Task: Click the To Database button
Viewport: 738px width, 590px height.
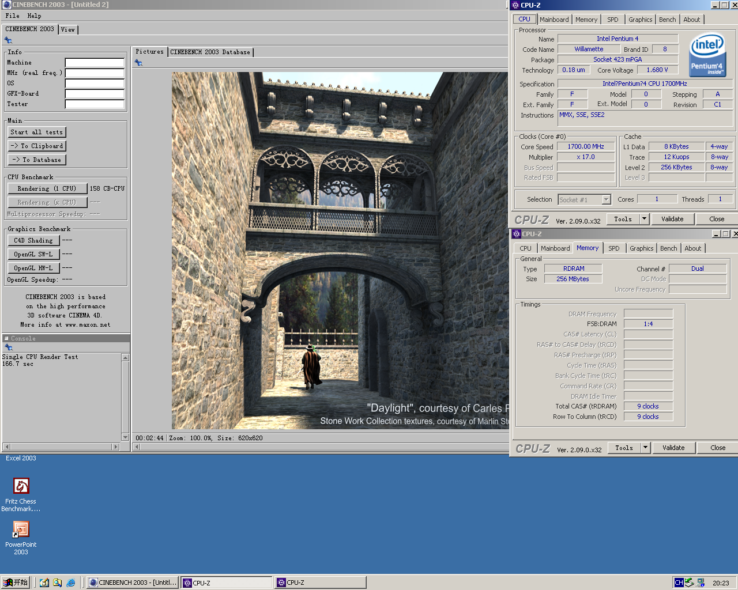Action: [37, 160]
